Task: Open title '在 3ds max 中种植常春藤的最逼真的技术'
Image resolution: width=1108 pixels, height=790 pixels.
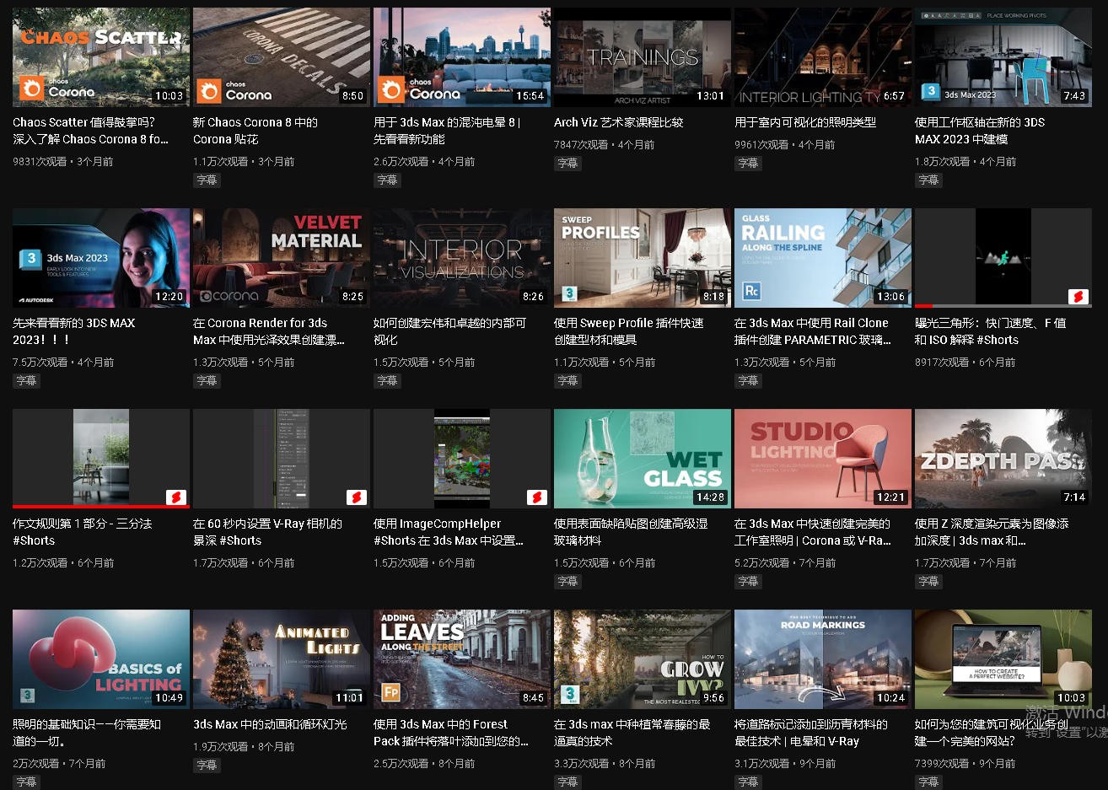Action: click(x=632, y=733)
